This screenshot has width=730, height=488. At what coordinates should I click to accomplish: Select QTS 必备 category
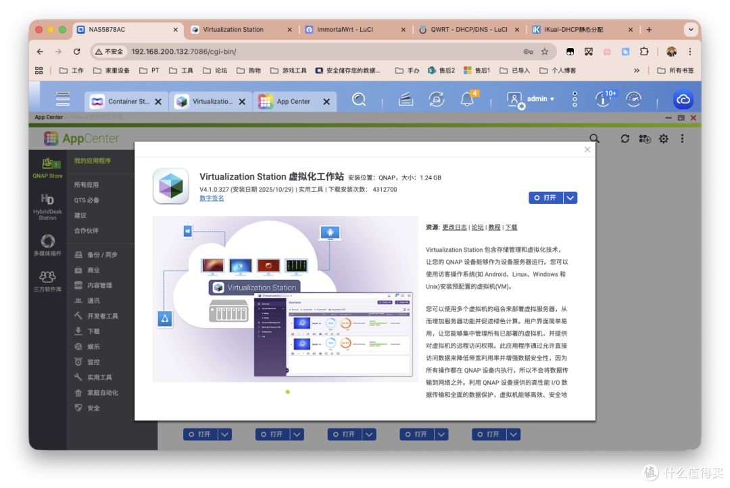point(87,200)
